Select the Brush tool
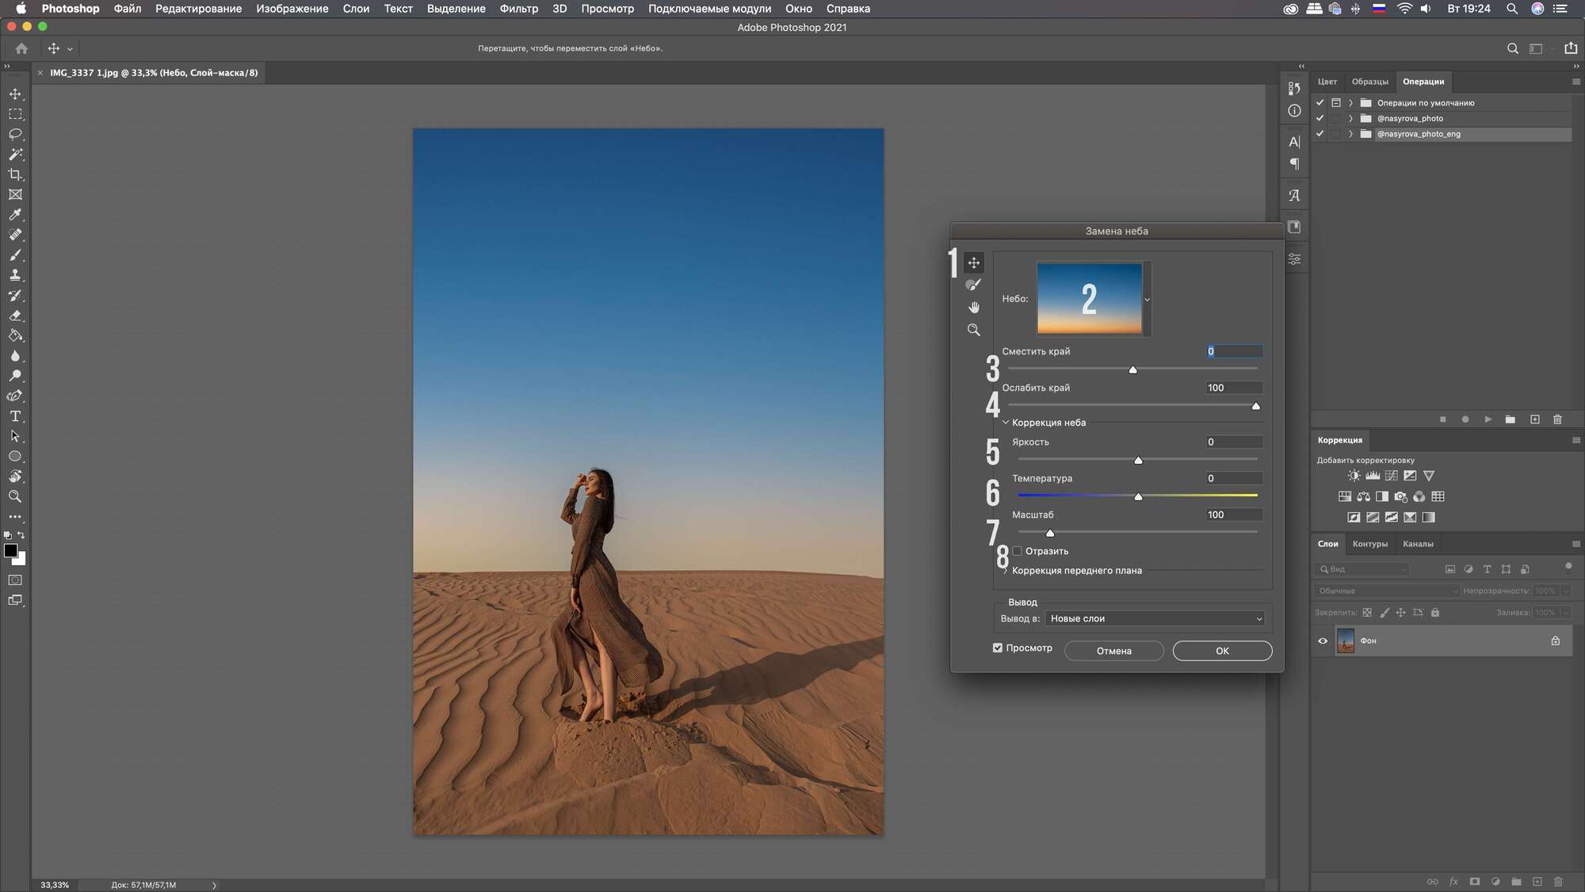This screenshot has height=892, width=1585. coord(15,254)
